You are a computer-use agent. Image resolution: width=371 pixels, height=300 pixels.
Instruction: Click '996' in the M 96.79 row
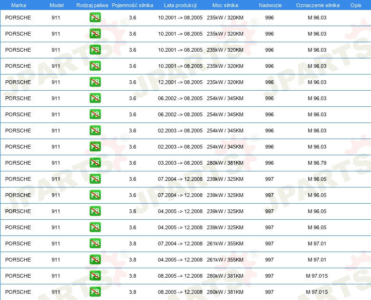pyautogui.click(x=269, y=163)
